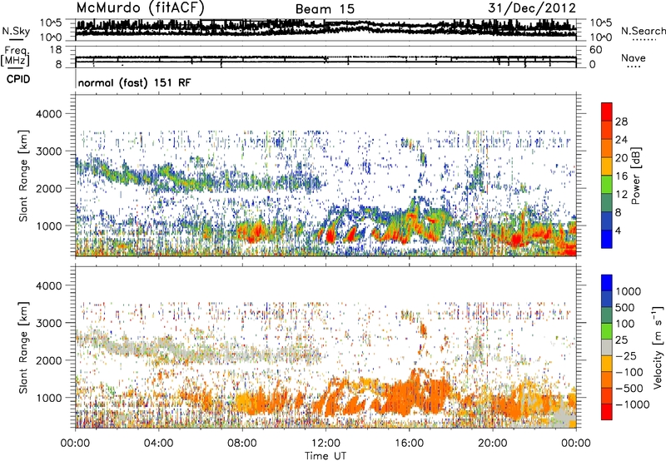The image size is (666, 461).
Task: Click the normal (fast) 151 RF text
Action: [x=134, y=82]
